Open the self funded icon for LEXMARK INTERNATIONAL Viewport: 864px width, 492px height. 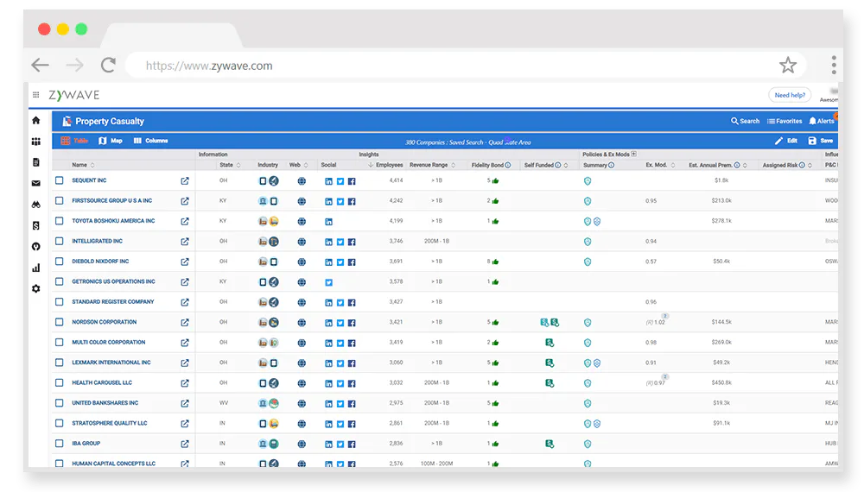point(550,363)
